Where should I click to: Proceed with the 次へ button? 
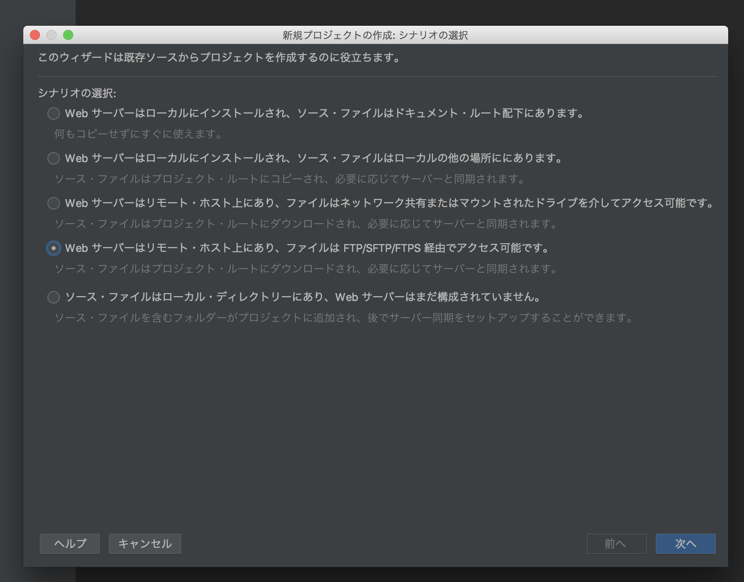[x=685, y=543]
